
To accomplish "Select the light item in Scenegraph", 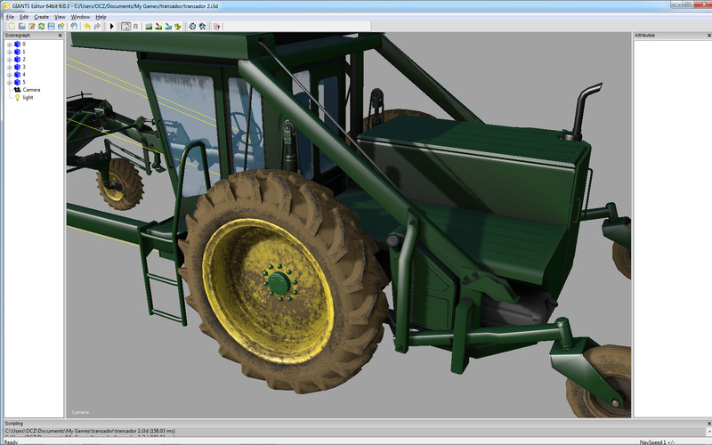I will [28, 97].
